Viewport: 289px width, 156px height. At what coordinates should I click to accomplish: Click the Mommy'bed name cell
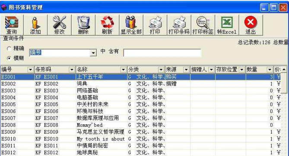[x=102, y=125]
